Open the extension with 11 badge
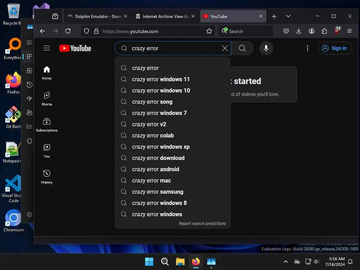The height and width of the screenshot is (270, 360). point(337,31)
